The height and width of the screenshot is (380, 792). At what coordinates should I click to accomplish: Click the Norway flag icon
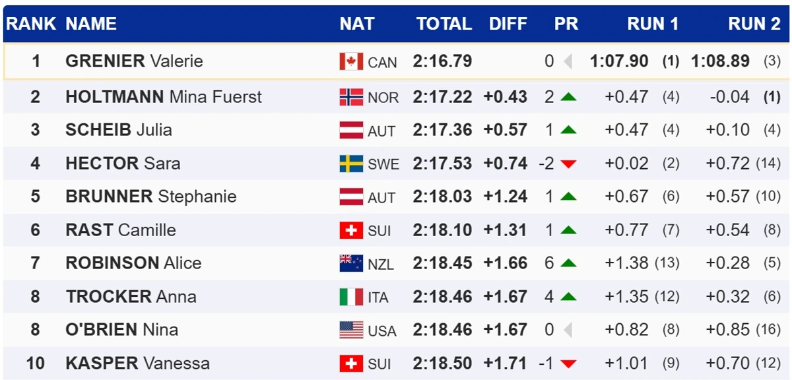(351, 97)
